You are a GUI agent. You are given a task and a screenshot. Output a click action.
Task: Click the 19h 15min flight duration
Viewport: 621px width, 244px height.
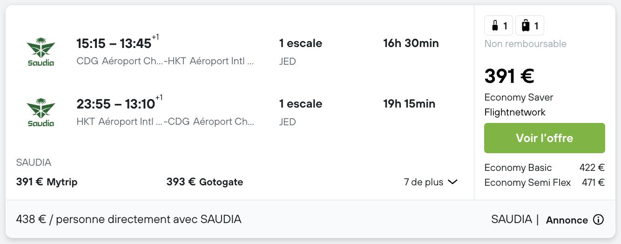pyautogui.click(x=409, y=104)
